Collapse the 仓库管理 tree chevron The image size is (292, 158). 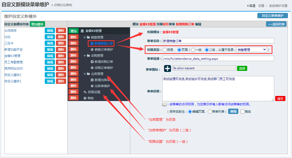pos(84,74)
